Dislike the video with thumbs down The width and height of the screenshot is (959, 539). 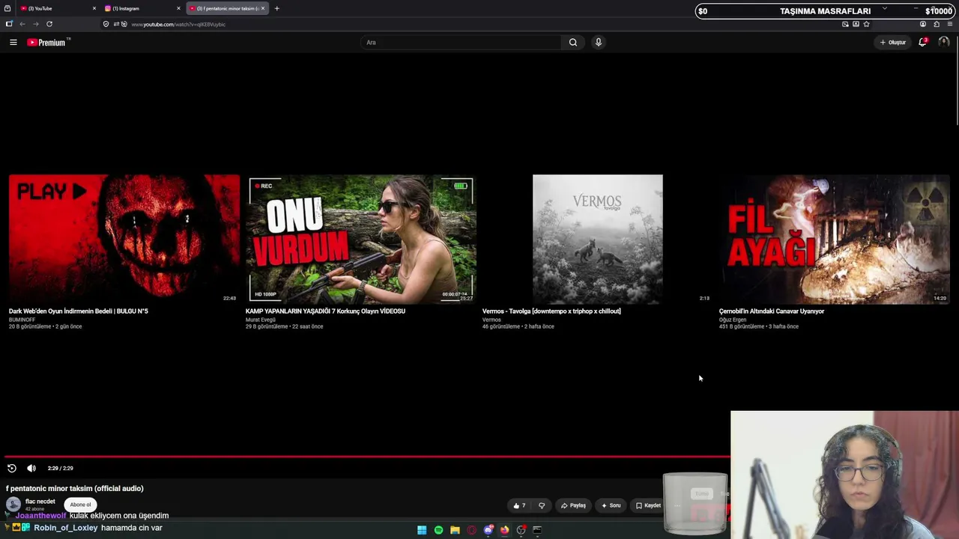(542, 505)
